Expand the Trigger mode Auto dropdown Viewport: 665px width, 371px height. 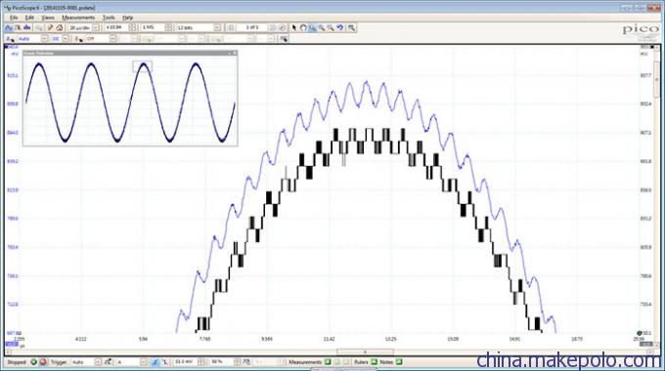98,362
